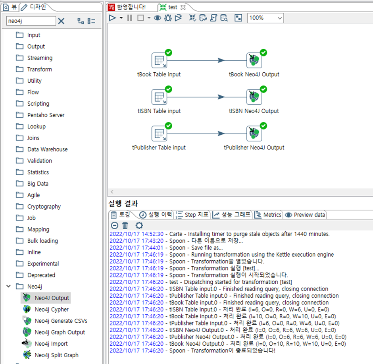Open the Metrics tab
Image resolution: width=373 pixels, height=364 pixels.
tap(268, 215)
